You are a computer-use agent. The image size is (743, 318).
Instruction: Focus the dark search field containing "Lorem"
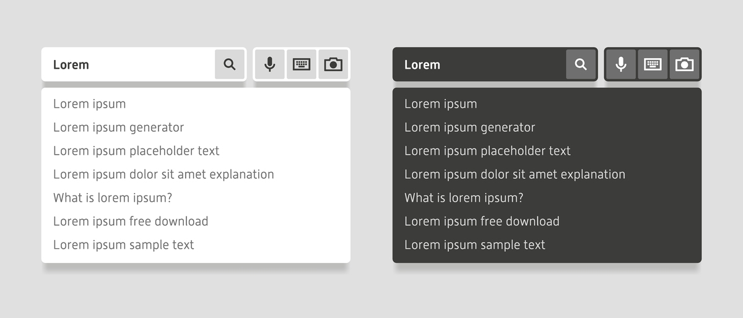point(481,64)
